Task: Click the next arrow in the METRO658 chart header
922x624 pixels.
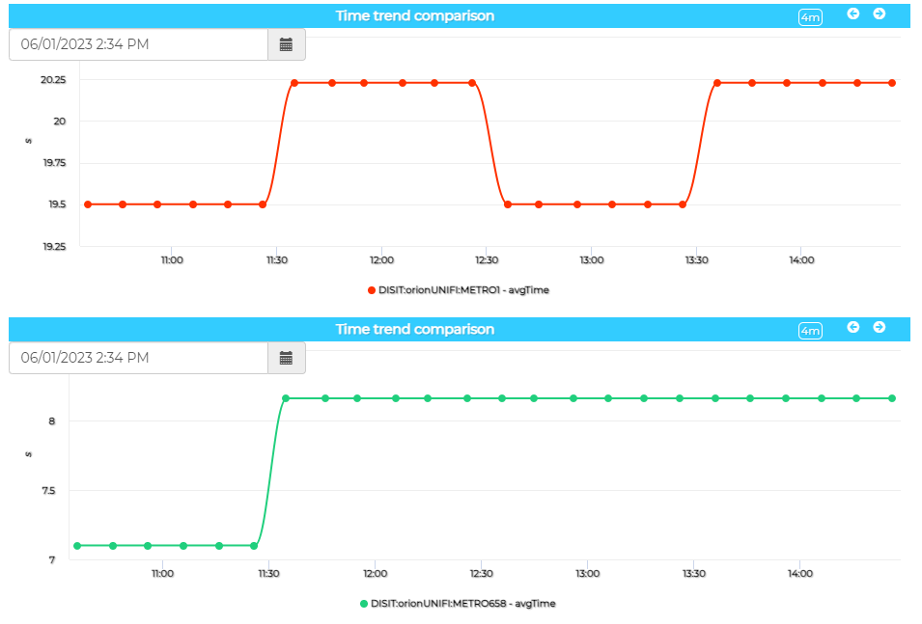Action: 880,327
